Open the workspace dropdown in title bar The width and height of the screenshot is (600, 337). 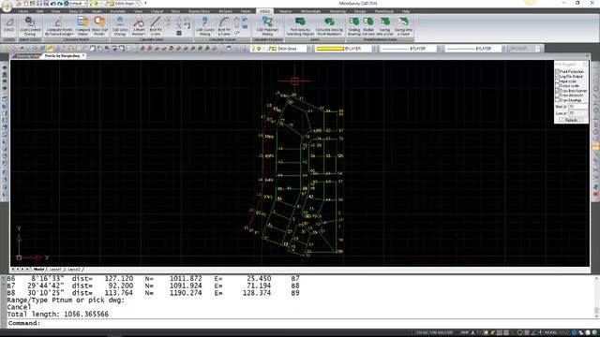pyautogui.click(x=85, y=4)
